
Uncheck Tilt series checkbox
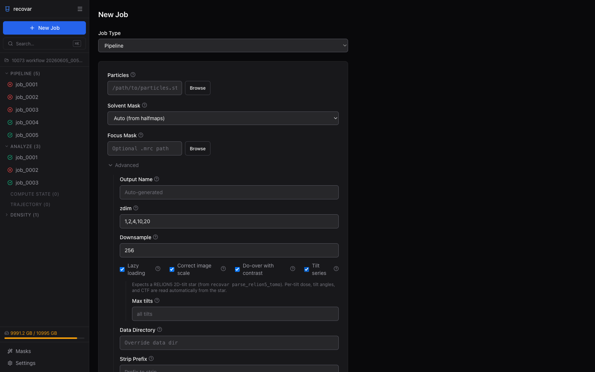tap(306, 269)
